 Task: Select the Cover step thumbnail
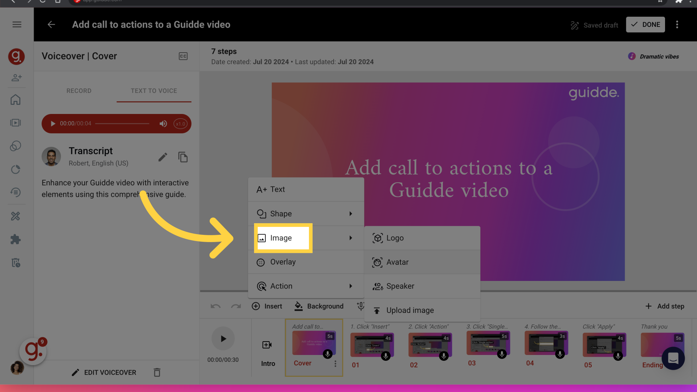coord(314,343)
